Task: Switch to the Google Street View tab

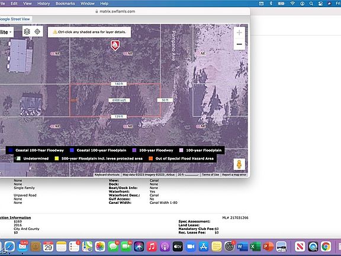Action: (15, 19)
